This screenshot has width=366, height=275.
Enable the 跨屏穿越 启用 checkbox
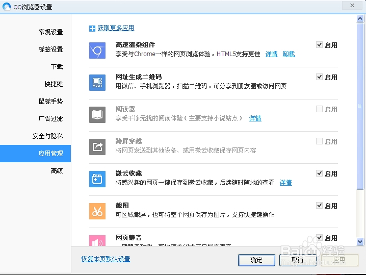click(319, 141)
